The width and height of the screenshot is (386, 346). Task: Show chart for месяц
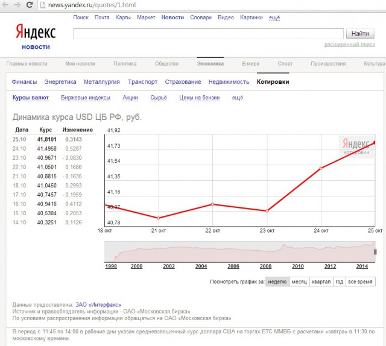coord(299,282)
